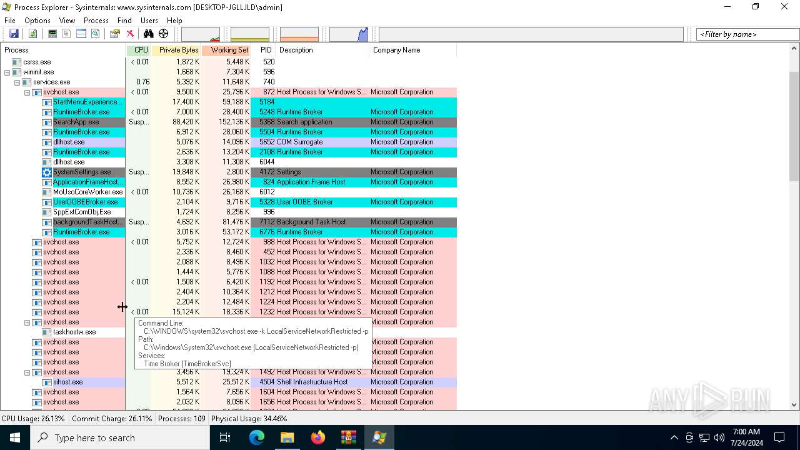Click the Physical Usage status entry
The height and width of the screenshot is (450, 800).
(249, 419)
